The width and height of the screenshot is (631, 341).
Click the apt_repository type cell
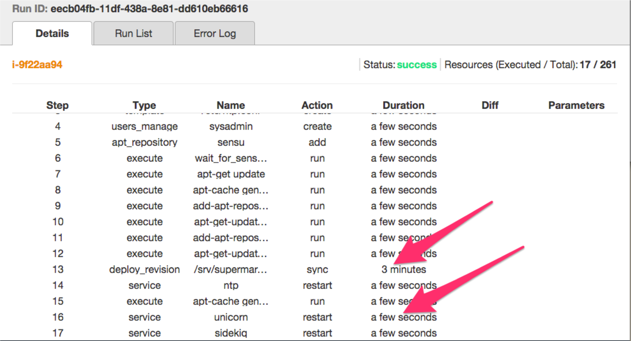(144, 142)
